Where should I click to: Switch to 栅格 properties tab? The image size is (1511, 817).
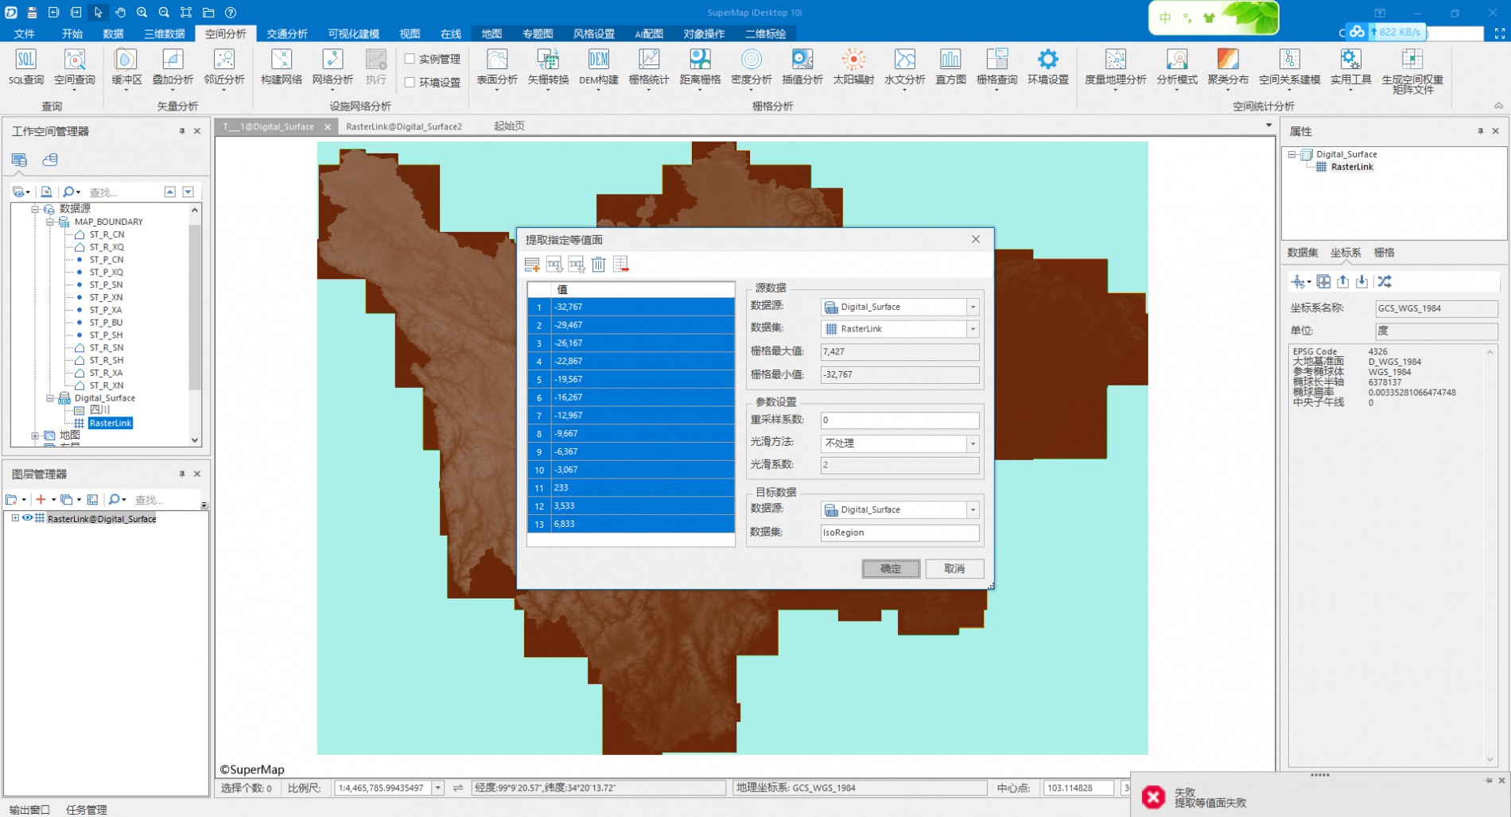click(1384, 253)
